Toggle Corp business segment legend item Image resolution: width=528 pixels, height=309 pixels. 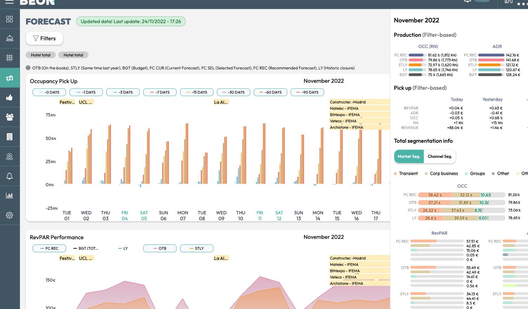click(441, 173)
